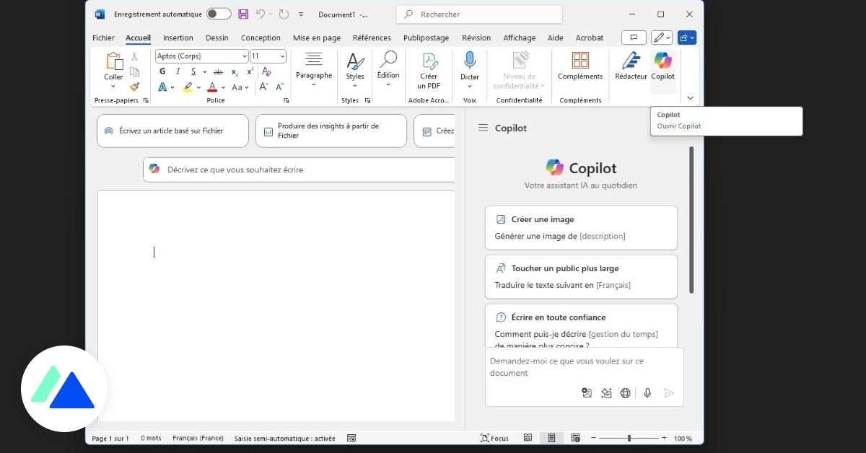Select the format painter brush
The width and height of the screenshot is (866, 453).
click(134, 87)
